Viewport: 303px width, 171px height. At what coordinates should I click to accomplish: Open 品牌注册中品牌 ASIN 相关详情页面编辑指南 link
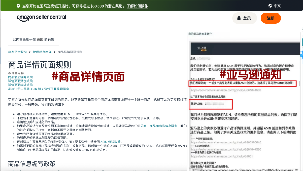pyautogui.click(x=38, y=89)
